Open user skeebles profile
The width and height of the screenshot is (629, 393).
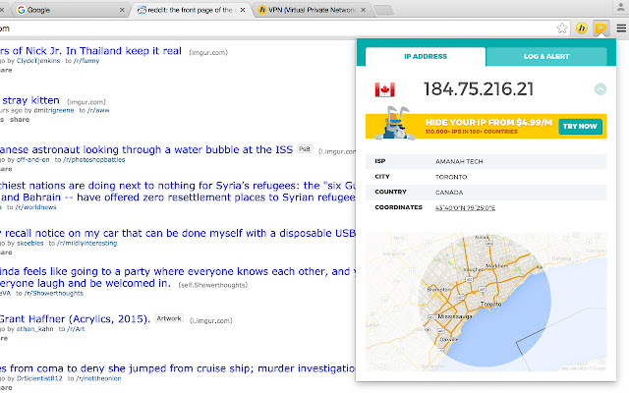pos(30,243)
